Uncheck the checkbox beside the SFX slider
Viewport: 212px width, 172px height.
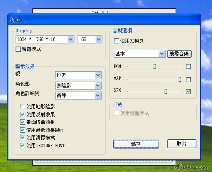[188, 92]
